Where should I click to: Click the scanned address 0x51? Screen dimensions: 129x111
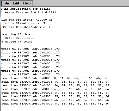[x=30, y=38]
